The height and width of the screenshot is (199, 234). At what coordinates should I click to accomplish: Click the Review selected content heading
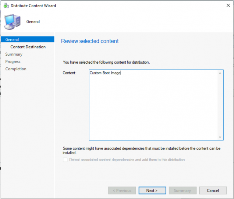click(90, 41)
